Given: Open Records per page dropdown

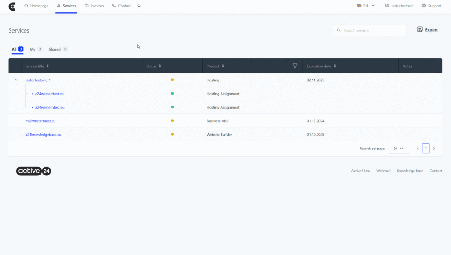Looking at the screenshot, I should (x=399, y=149).
